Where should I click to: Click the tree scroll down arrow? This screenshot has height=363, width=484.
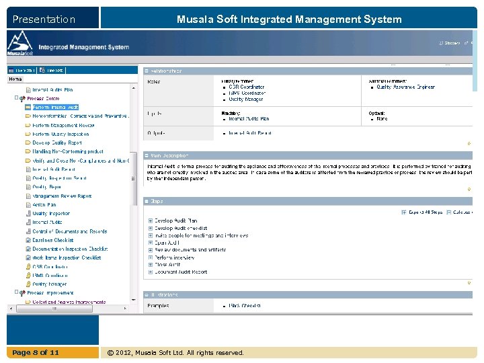tap(134, 299)
